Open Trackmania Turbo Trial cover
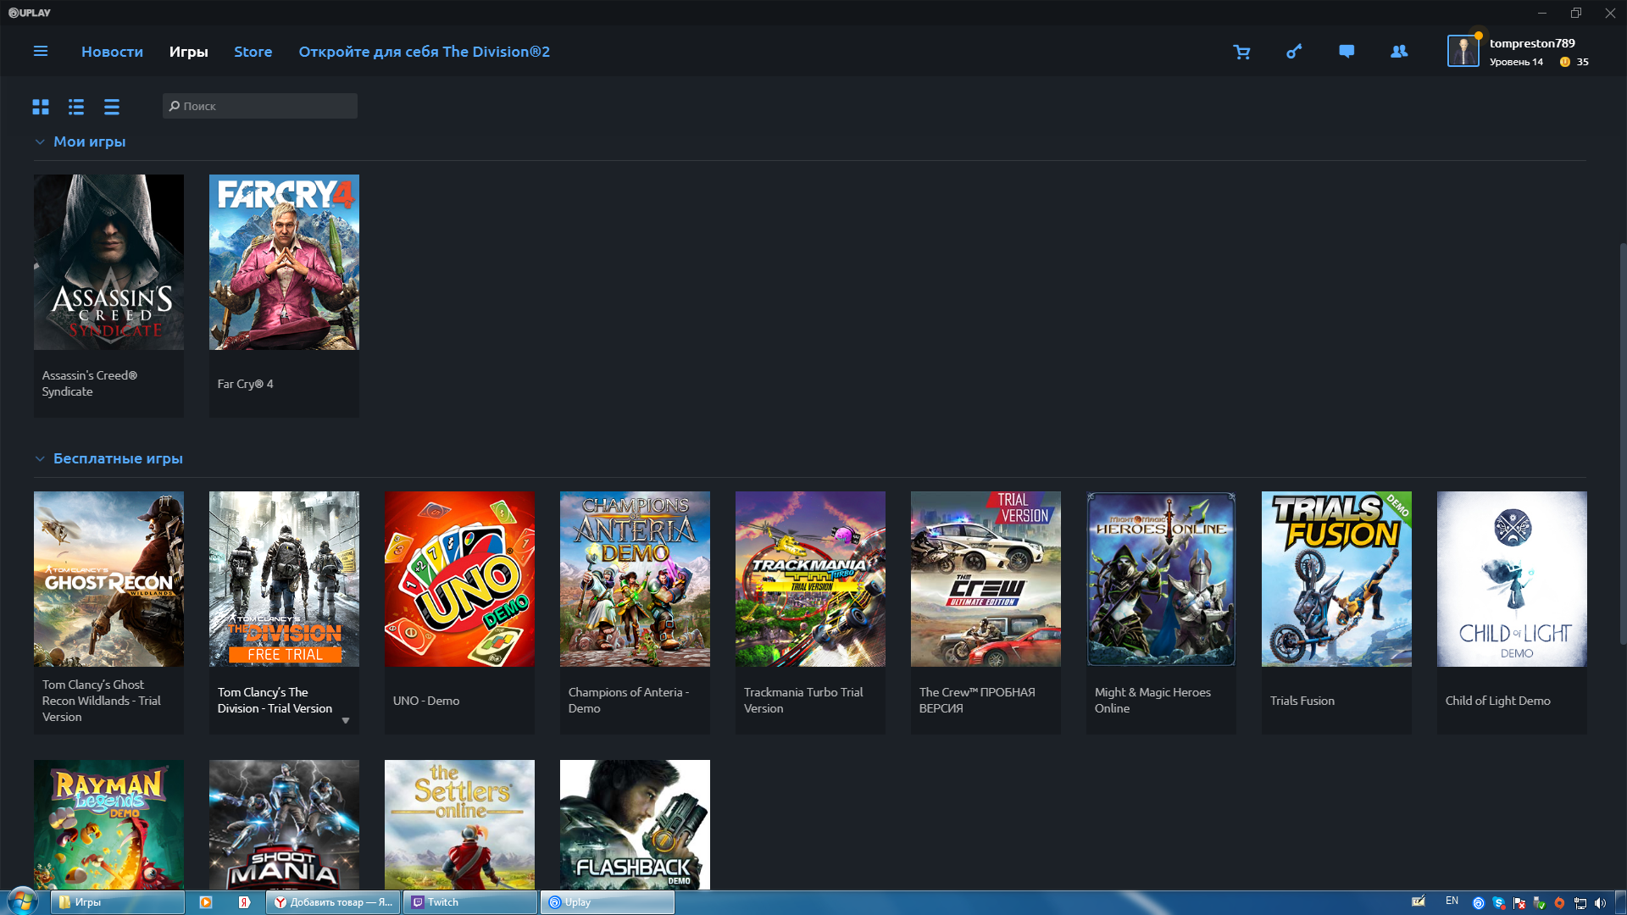 point(810,579)
